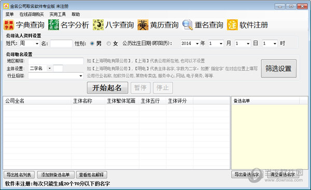Focus the 地区前缀 input field
Viewport: 311px width, 190px height.
pos(56,61)
